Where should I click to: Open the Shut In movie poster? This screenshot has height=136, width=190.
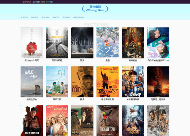(82, 43)
